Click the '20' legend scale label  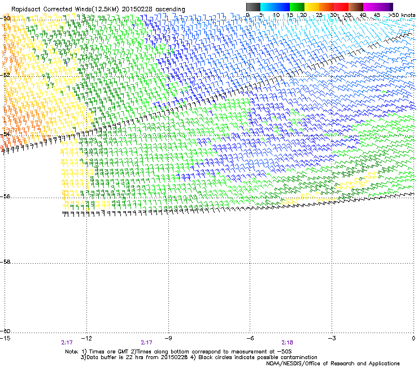[x=303, y=15]
